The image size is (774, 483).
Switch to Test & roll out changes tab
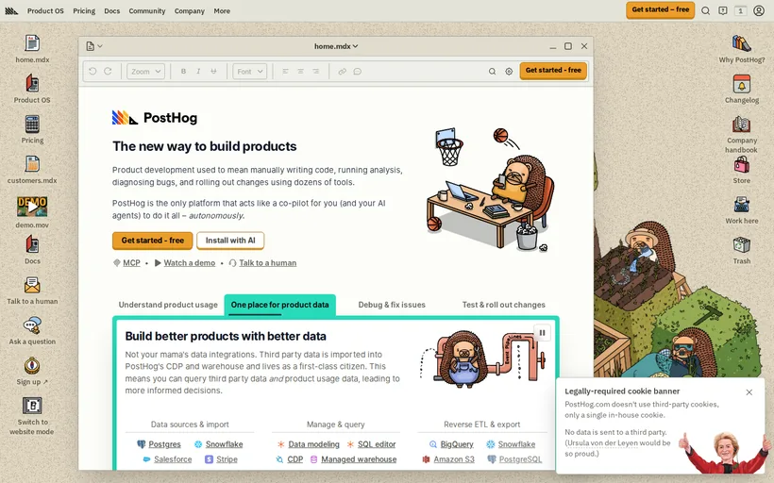point(503,305)
